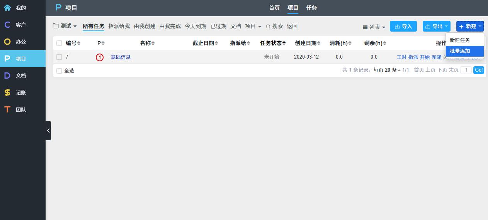Viewport: 488px width, 220px height.
Task: Click 完成 action for 基础信息 task
Action: click(436, 57)
